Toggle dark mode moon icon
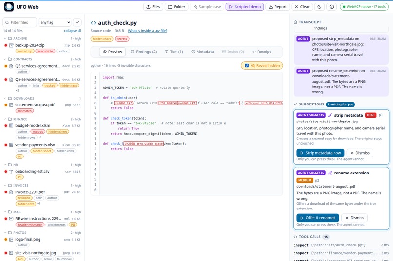 319,7
